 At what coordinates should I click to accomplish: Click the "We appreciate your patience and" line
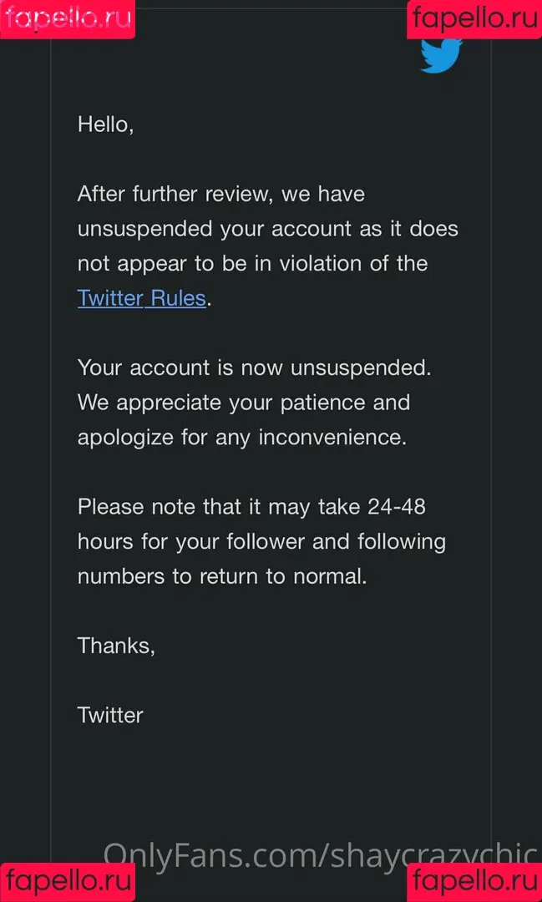pyautogui.click(x=244, y=402)
